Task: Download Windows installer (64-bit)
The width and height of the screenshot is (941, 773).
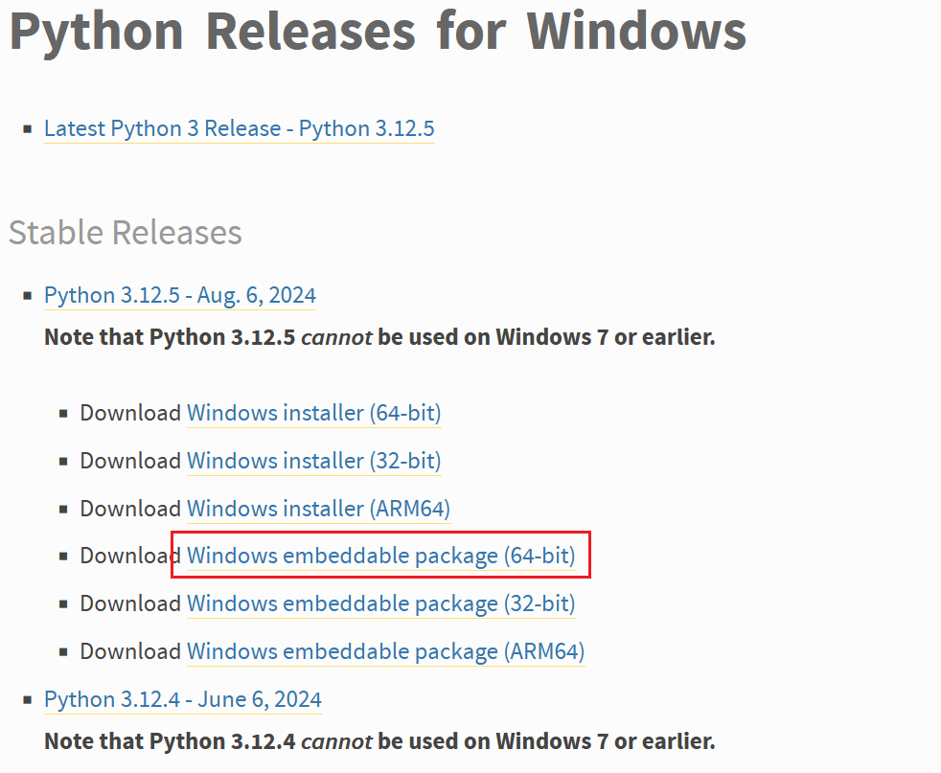Action: pos(313,413)
